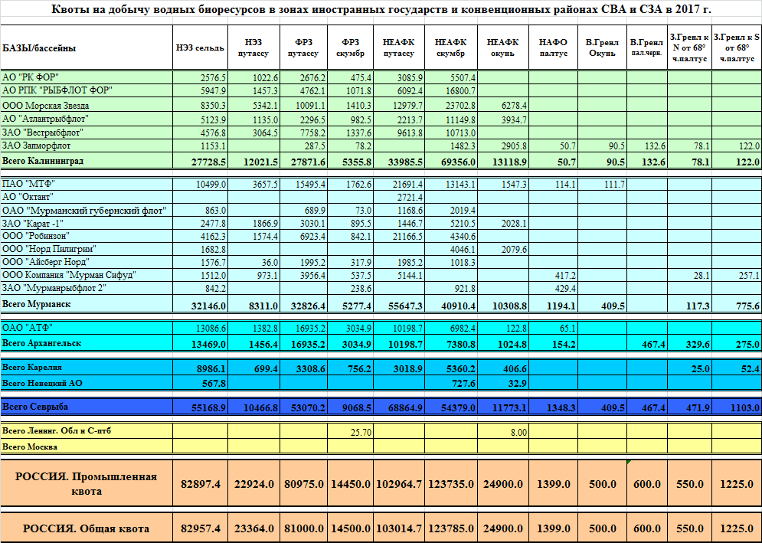Screen dimensions: 762x543
Task: Select the column header "ФРЗ путассу"
Action: (304, 47)
